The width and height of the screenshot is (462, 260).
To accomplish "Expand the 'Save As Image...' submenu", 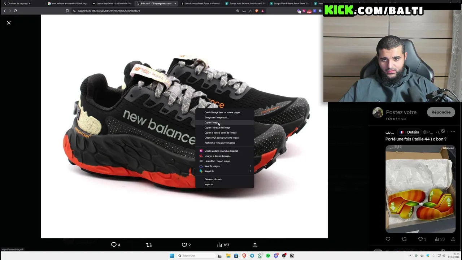I will point(225,166).
